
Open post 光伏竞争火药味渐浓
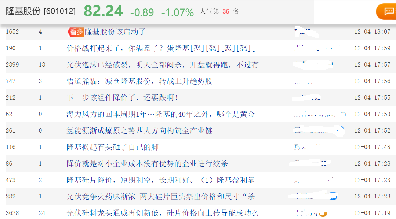pyautogui.click(x=161, y=196)
